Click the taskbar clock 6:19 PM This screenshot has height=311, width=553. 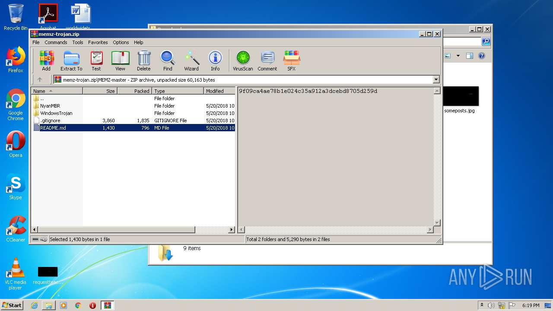531,305
